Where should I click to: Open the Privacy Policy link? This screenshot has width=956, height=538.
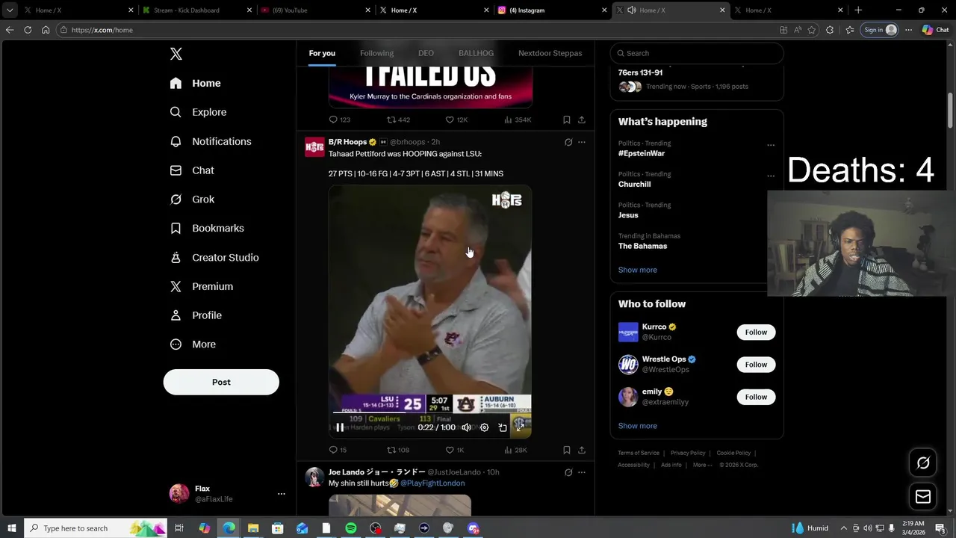[x=688, y=453]
